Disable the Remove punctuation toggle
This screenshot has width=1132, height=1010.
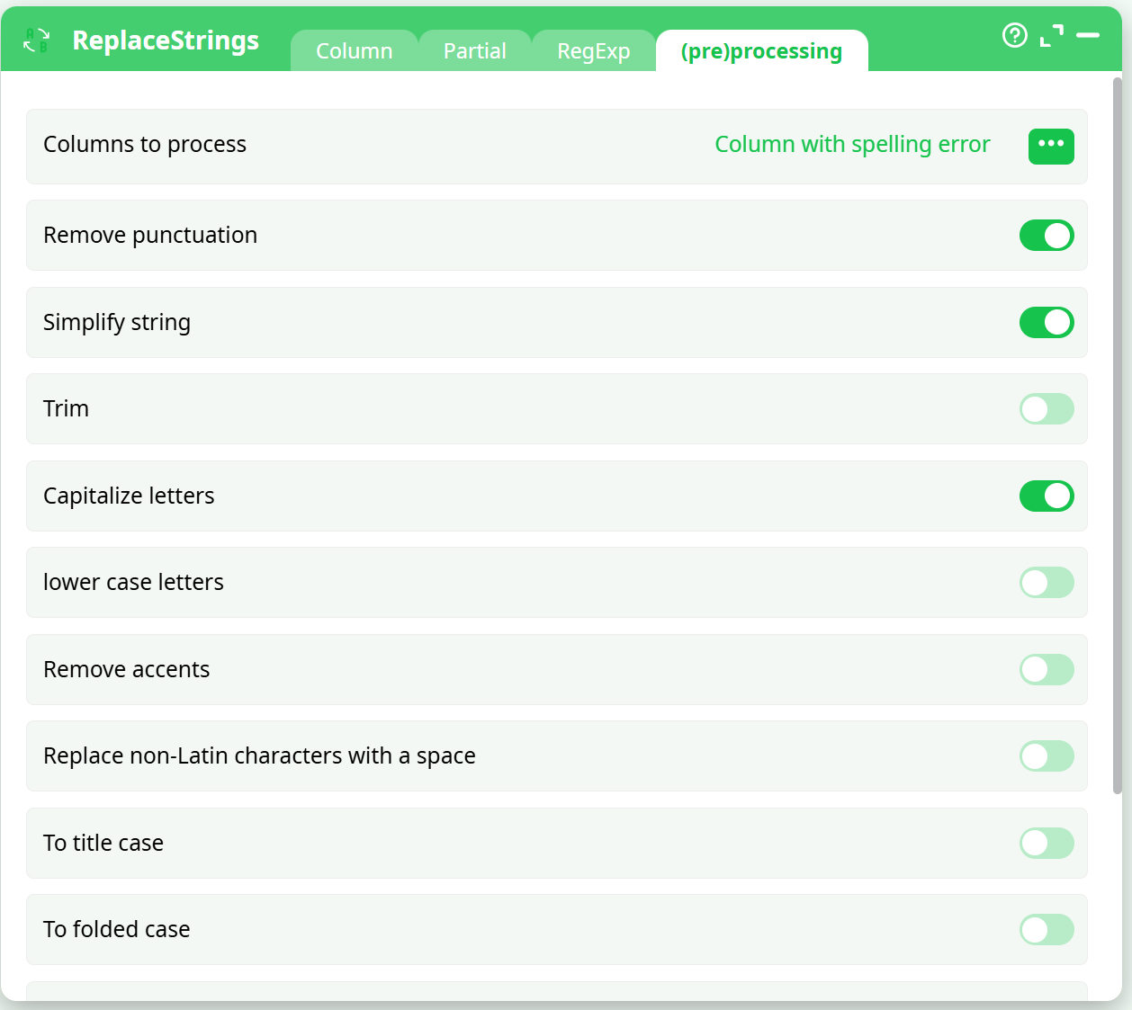(1047, 236)
